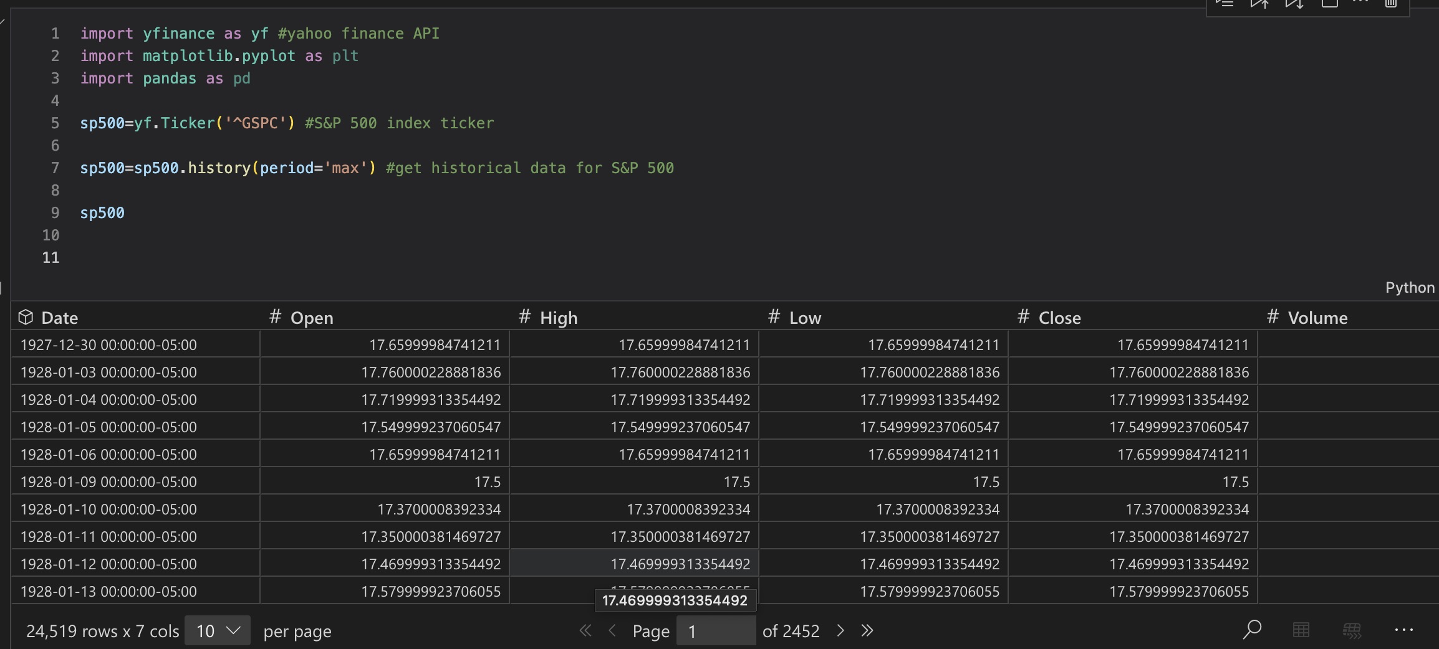Place cursor on the matplotlib import line
This screenshot has height=649, width=1439.
point(219,55)
